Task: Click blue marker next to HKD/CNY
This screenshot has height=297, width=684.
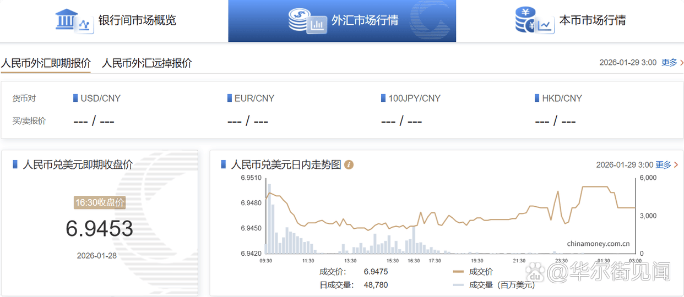Action: click(x=537, y=98)
